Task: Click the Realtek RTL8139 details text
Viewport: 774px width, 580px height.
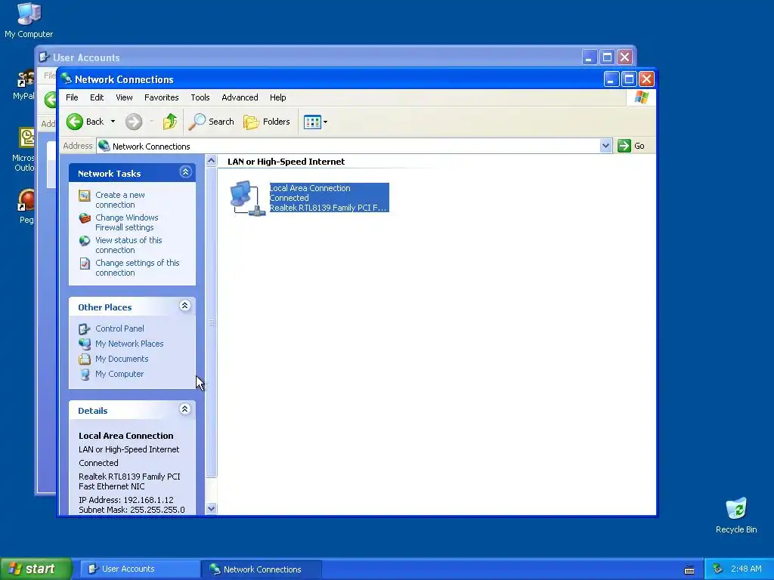Action: click(x=129, y=481)
